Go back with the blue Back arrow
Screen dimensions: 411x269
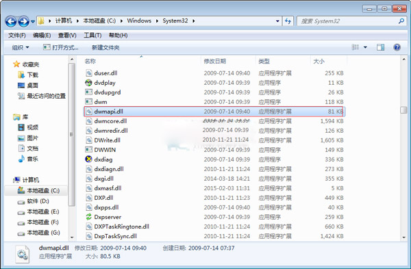(11, 21)
